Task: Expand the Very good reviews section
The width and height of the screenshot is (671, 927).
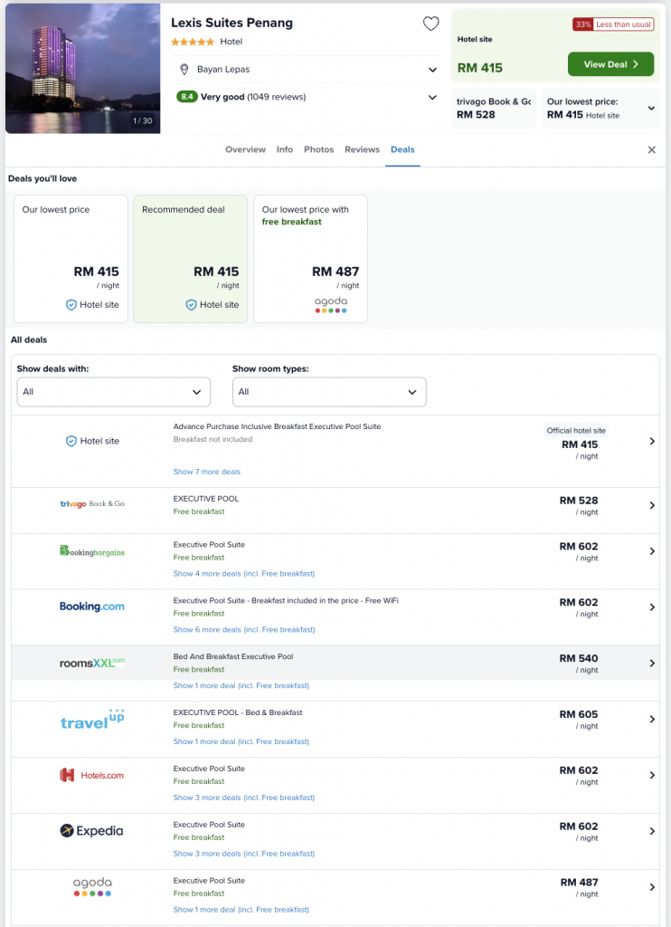Action: pos(432,97)
